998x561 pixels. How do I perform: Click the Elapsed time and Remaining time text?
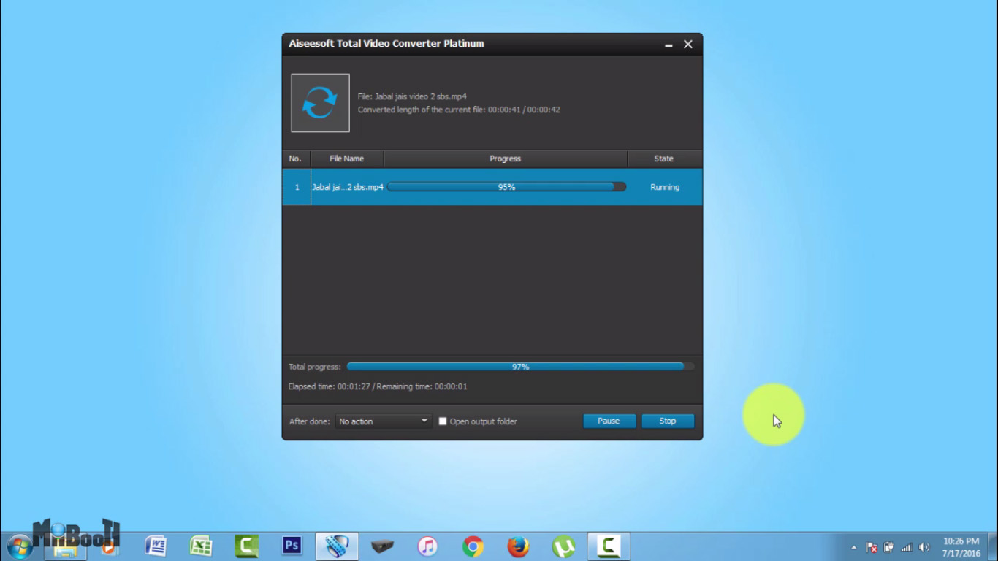coord(378,386)
